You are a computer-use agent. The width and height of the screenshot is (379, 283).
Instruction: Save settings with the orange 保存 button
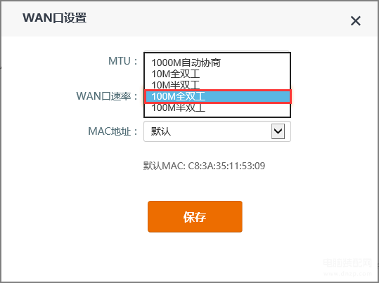click(195, 216)
